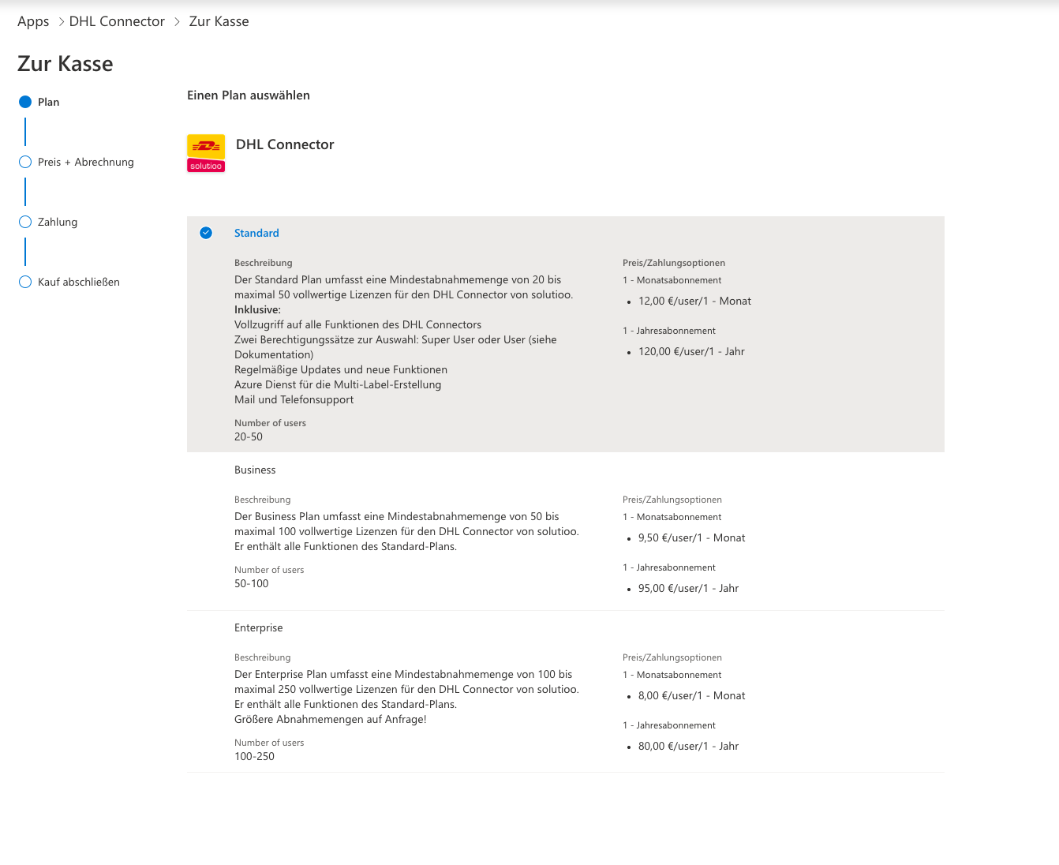Click the '8,00 €/user/1 - Monat' price
This screenshot has width=1059, height=865.
(x=691, y=695)
